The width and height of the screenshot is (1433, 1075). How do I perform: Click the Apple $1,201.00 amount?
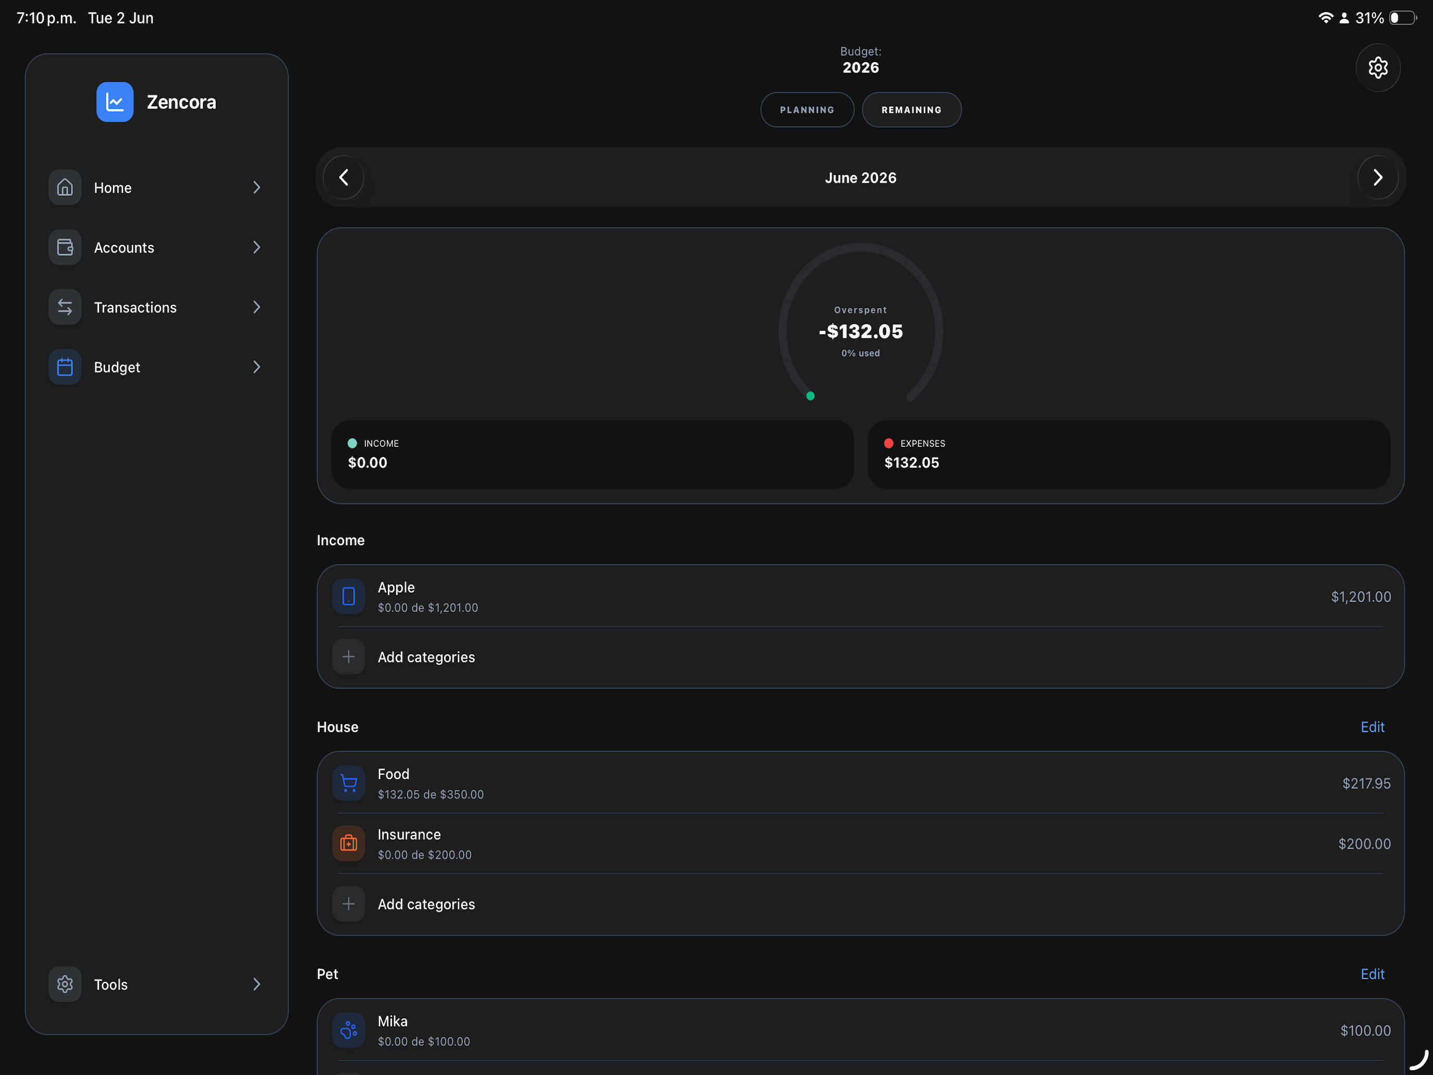(1361, 596)
